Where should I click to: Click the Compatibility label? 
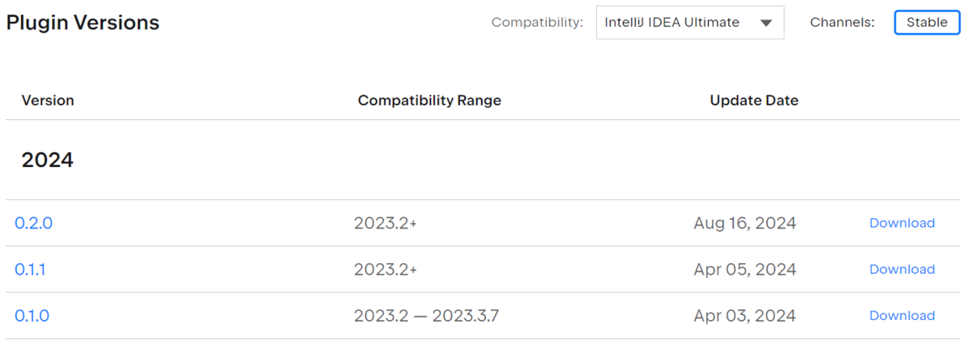[x=537, y=23]
